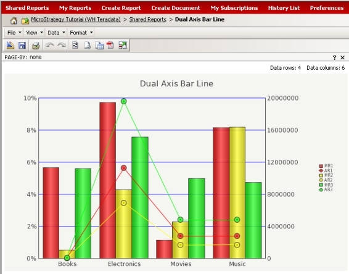Viewport: 349px width, 274px height.
Task: Click the grid export toolbar icon
Action: (x=99, y=46)
